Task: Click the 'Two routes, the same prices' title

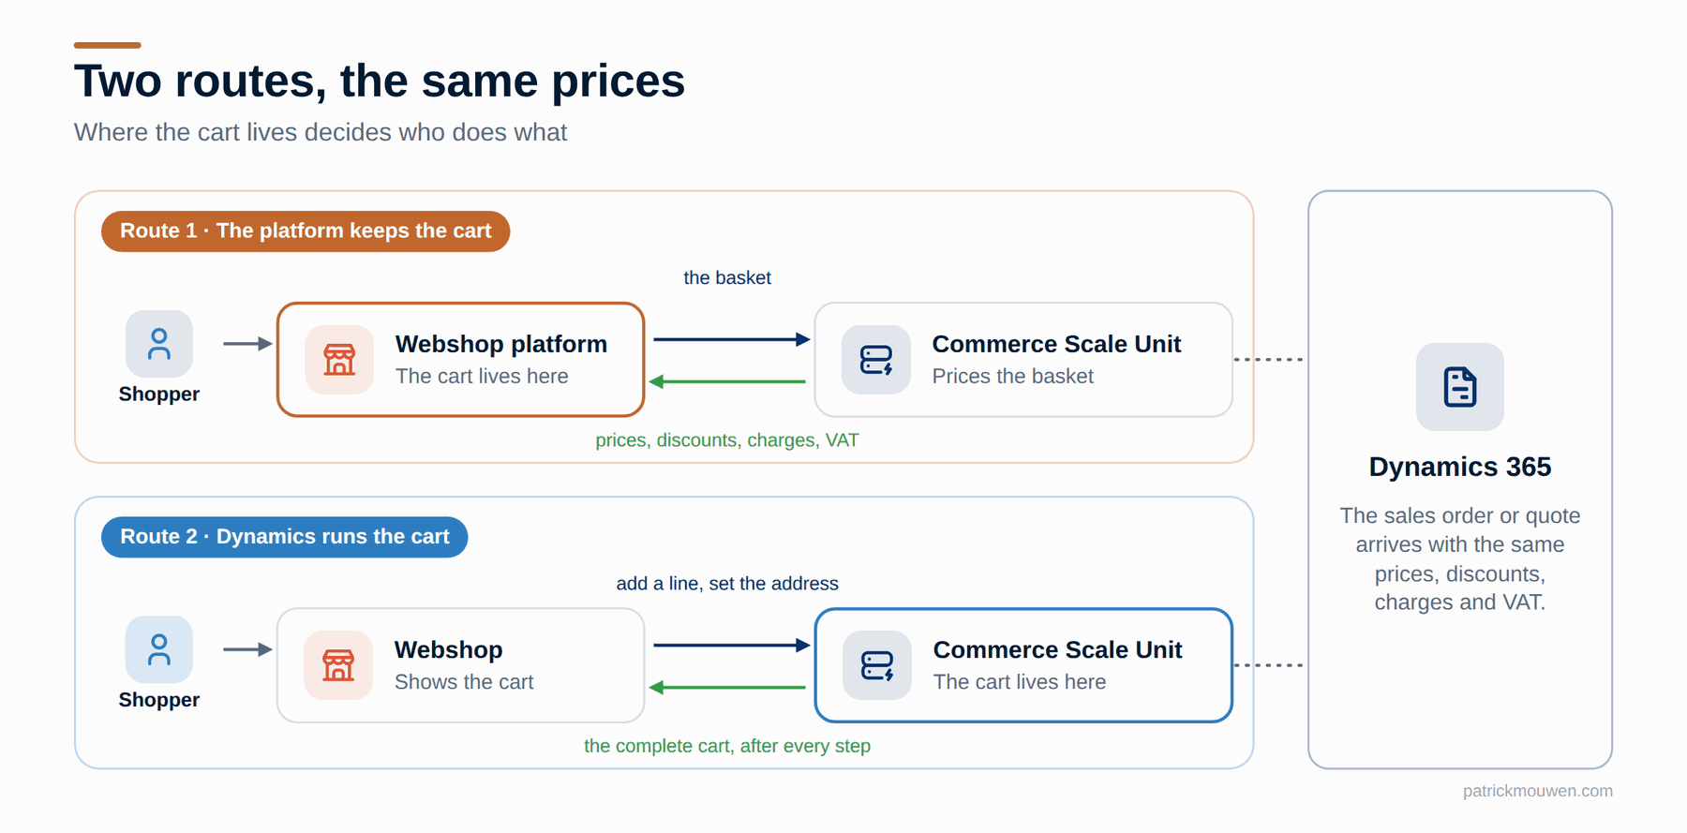Action: (380, 81)
